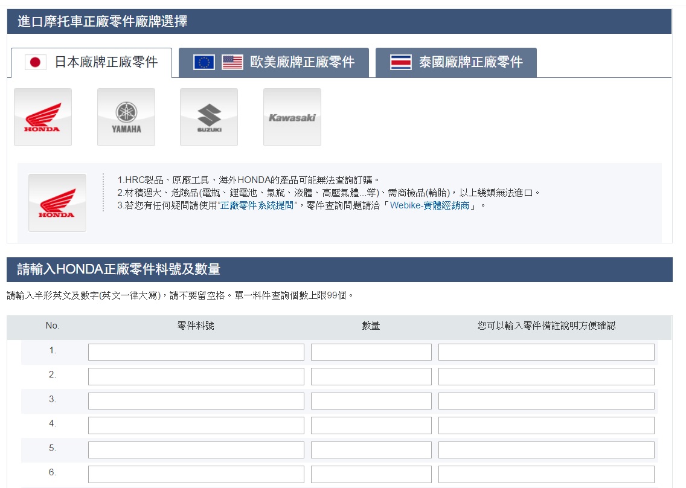The height and width of the screenshot is (488, 686).
Task: Click part number field in row 5
Action: [x=196, y=450]
